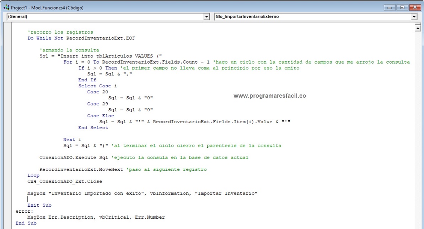Image resolution: width=424 pixels, height=229 pixels.
Task: Close the Mod_Funciones4 code window
Action: coord(414,7)
